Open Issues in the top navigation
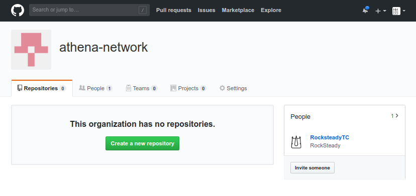Viewport: 416px width, 196px height. (x=206, y=10)
